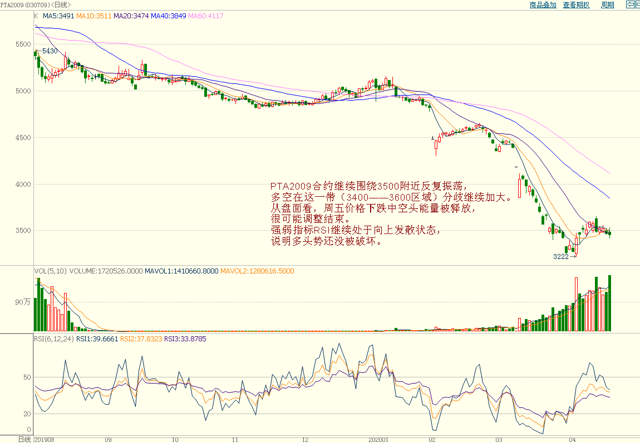Image resolution: width=640 pixels, height=443 pixels.
Task: Select the MA40:3849 indicator label
Action: pyautogui.click(x=169, y=16)
